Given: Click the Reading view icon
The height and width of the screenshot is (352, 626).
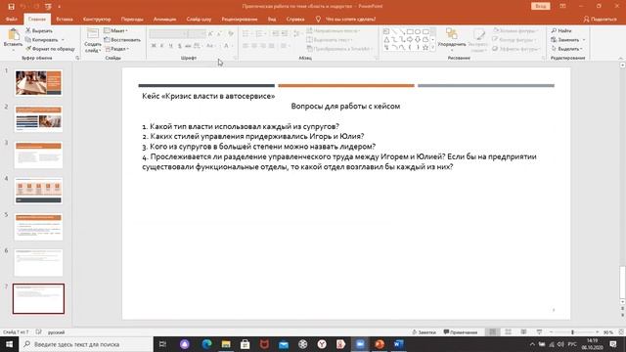Looking at the screenshot, I should (x=524, y=332).
